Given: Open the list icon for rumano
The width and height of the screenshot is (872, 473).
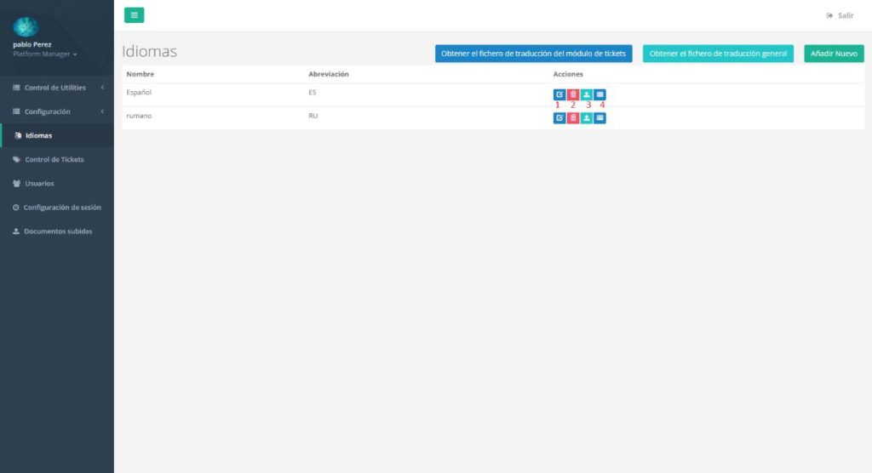Looking at the screenshot, I should 599,118.
